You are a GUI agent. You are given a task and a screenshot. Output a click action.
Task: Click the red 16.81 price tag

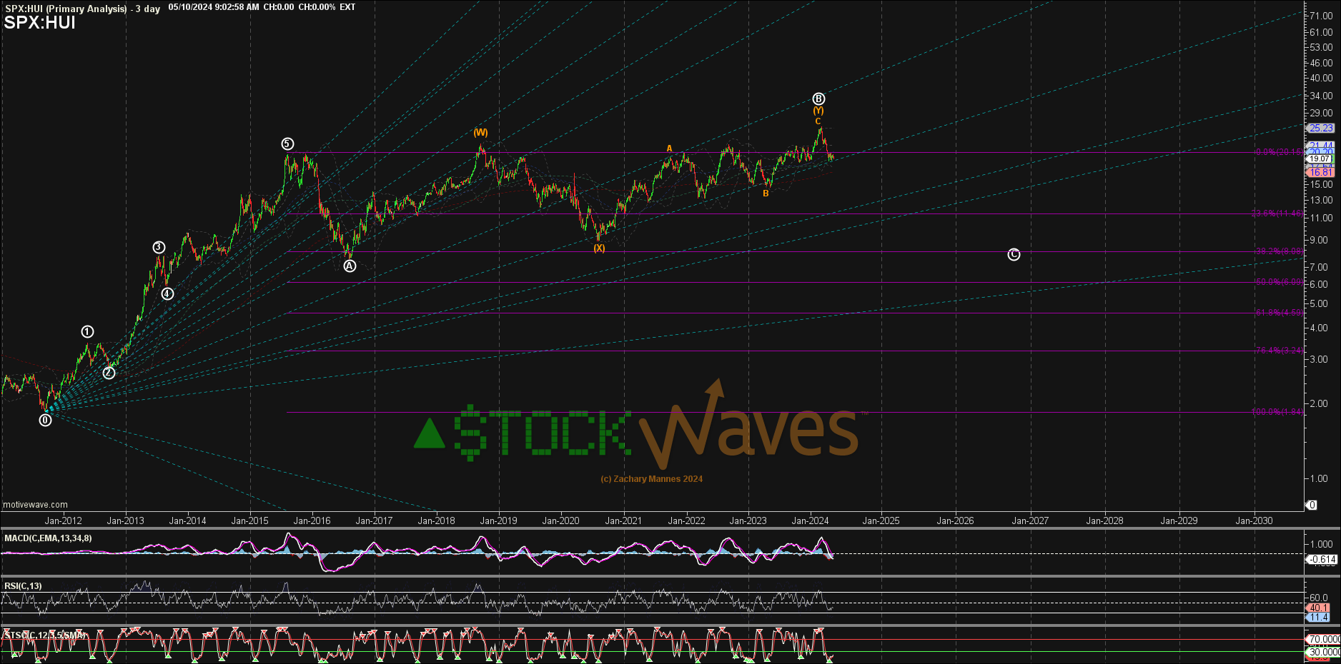[1320, 172]
